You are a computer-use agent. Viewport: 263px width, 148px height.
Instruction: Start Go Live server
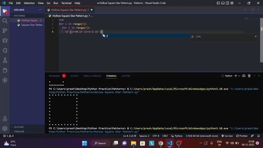227,136
